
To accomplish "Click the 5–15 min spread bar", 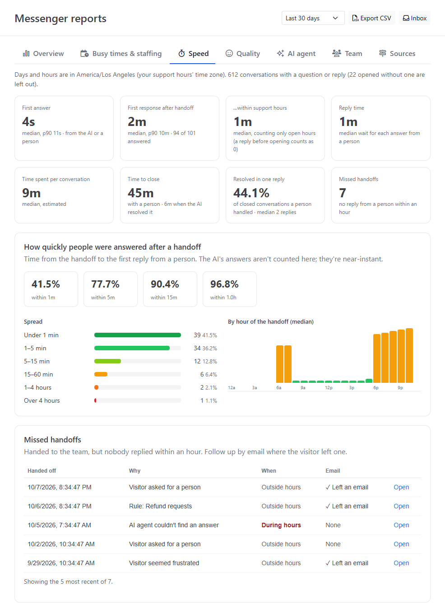I will (107, 361).
